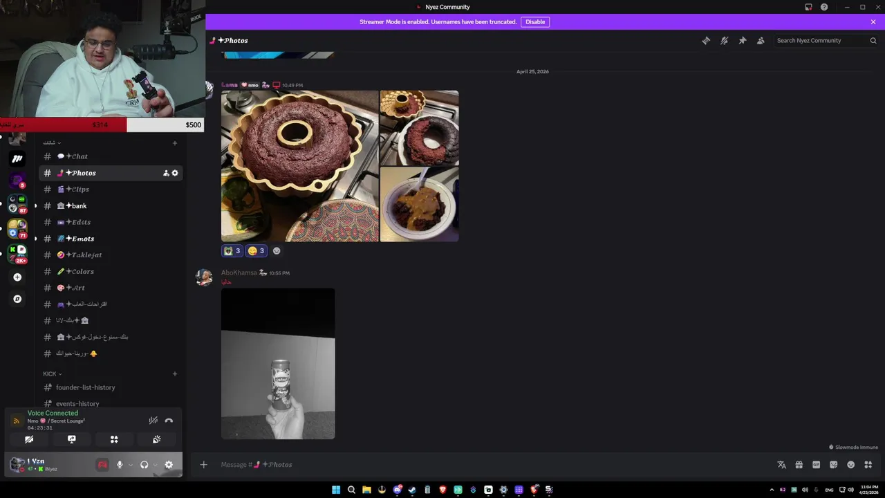Open founder-list-history channel
This screenshot has width=885, height=498.
pos(111,387)
